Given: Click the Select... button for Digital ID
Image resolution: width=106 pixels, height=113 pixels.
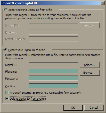Looking at the screenshot, I should coord(90,65).
